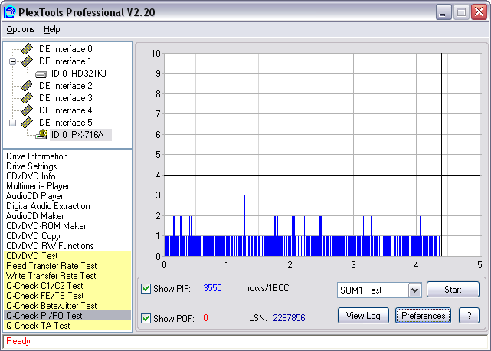This screenshot has height=351, width=491.
Task: Click the LSN value 2297856
Action: pyautogui.click(x=289, y=318)
